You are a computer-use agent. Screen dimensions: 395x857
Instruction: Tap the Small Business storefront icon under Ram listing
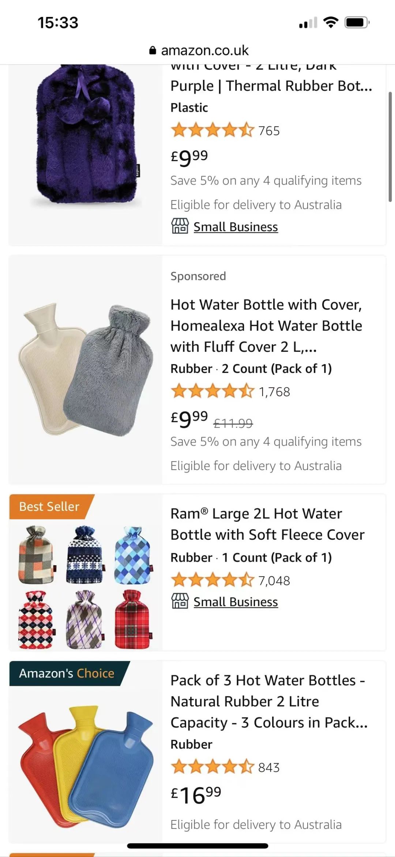(180, 601)
